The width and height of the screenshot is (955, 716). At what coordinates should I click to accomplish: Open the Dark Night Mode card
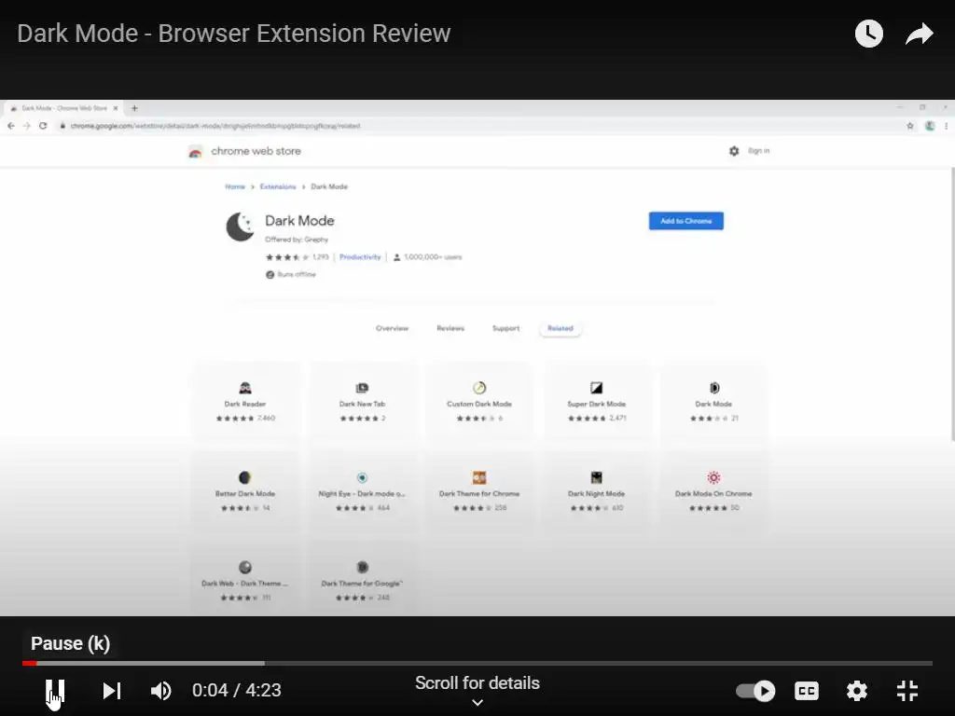[596, 491]
